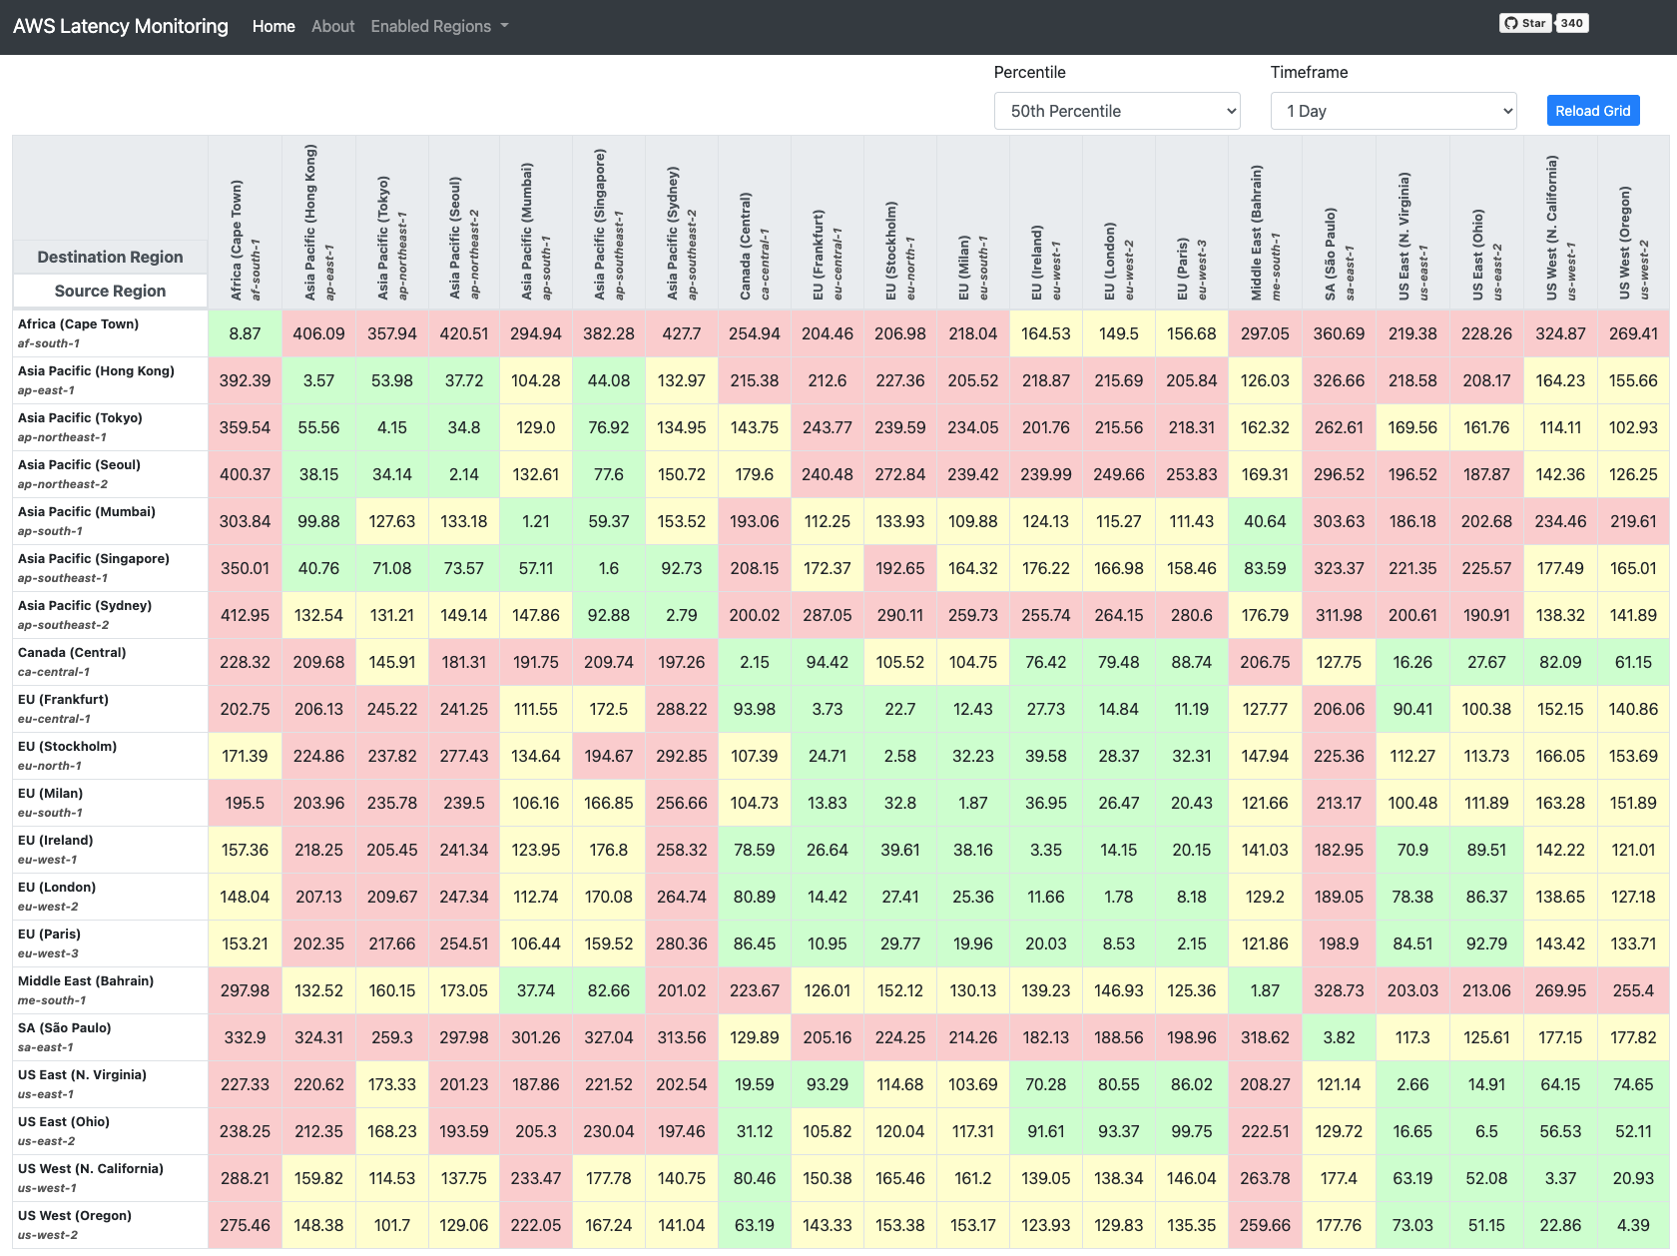This screenshot has width=1677, height=1256.
Task: Click the 360.69 latency cell
Action: [x=1340, y=333]
